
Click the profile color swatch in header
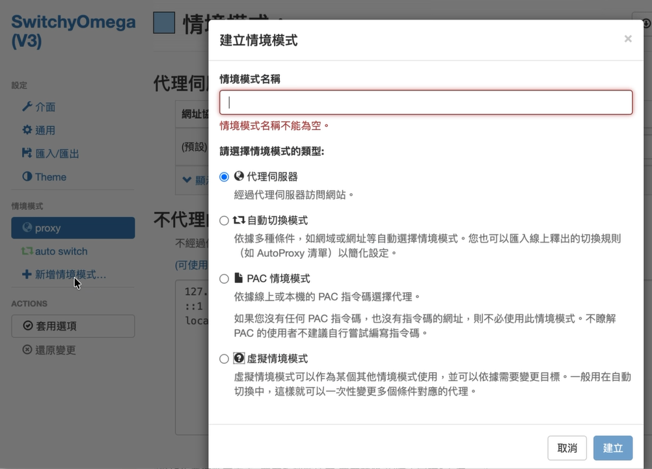click(164, 23)
